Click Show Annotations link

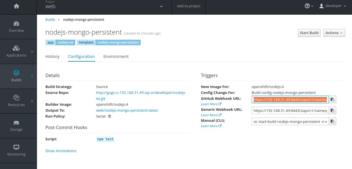pos(61,151)
